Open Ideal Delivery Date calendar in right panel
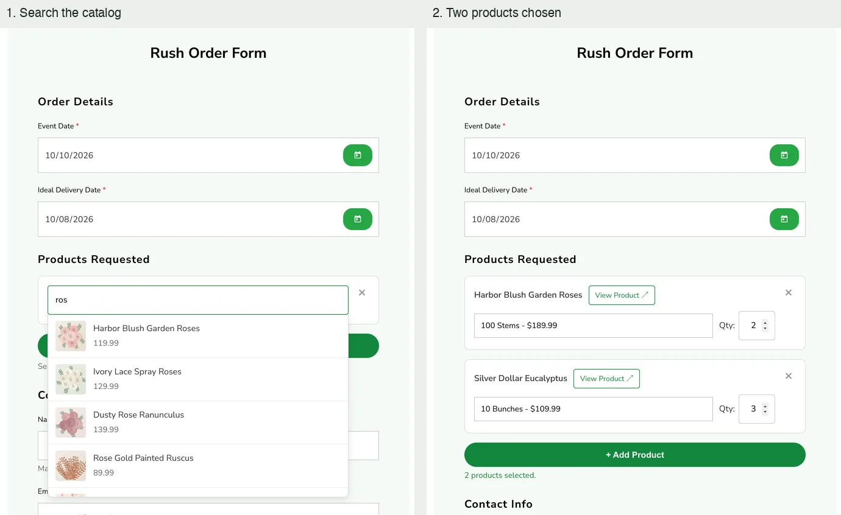This screenshot has height=515, width=841. (x=784, y=219)
